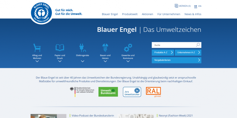
Task: Click the Papier und Druck label
Action: [60, 57]
